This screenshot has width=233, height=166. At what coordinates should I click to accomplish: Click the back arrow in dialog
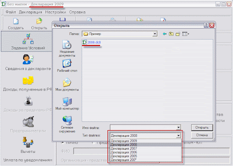(x=165, y=34)
